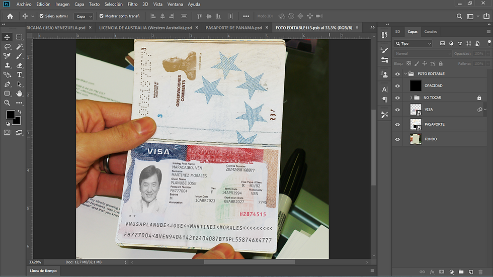493x277 pixels.
Task: Open the Normal blend mode dropdown
Action: pyautogui.click(x=422, y=53)
